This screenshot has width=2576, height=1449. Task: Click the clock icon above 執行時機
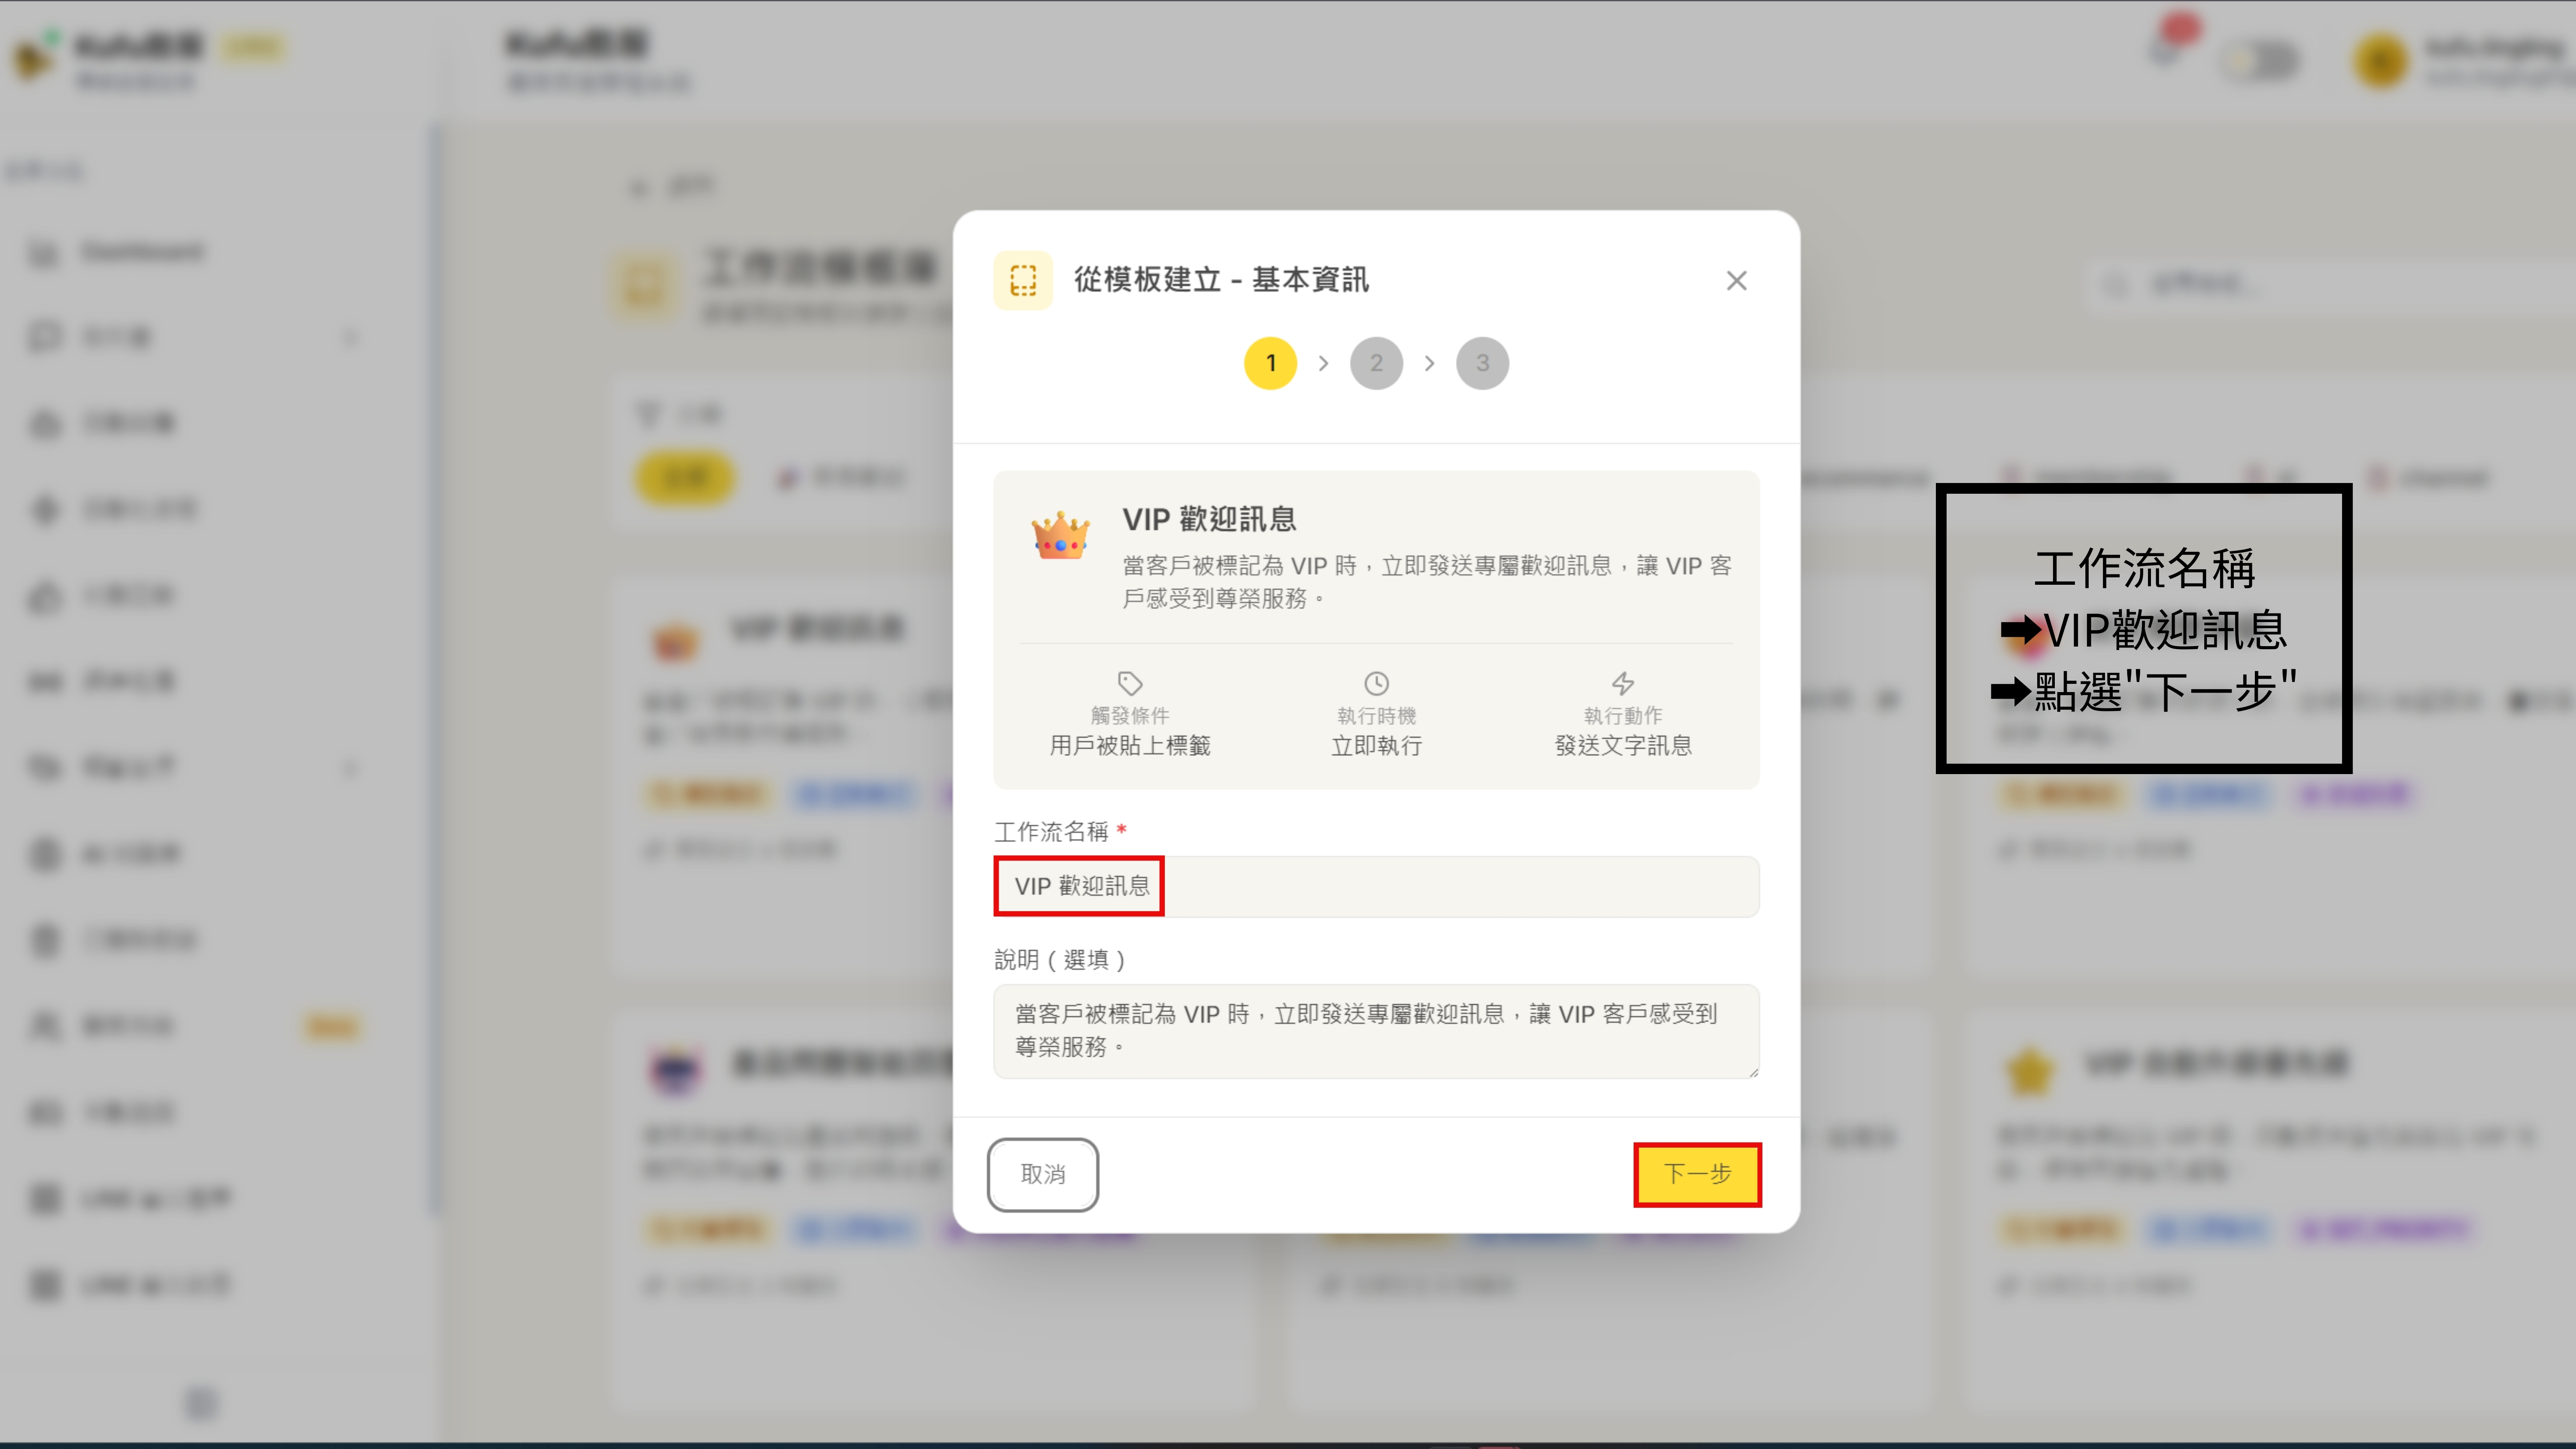pos(1376,684)
